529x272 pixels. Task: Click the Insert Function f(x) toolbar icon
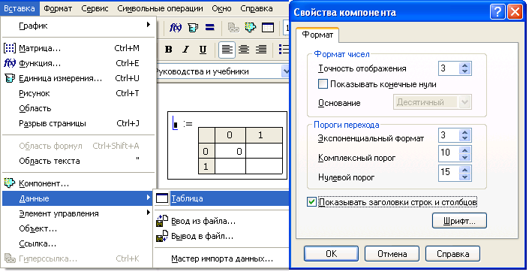click(176, 28)
